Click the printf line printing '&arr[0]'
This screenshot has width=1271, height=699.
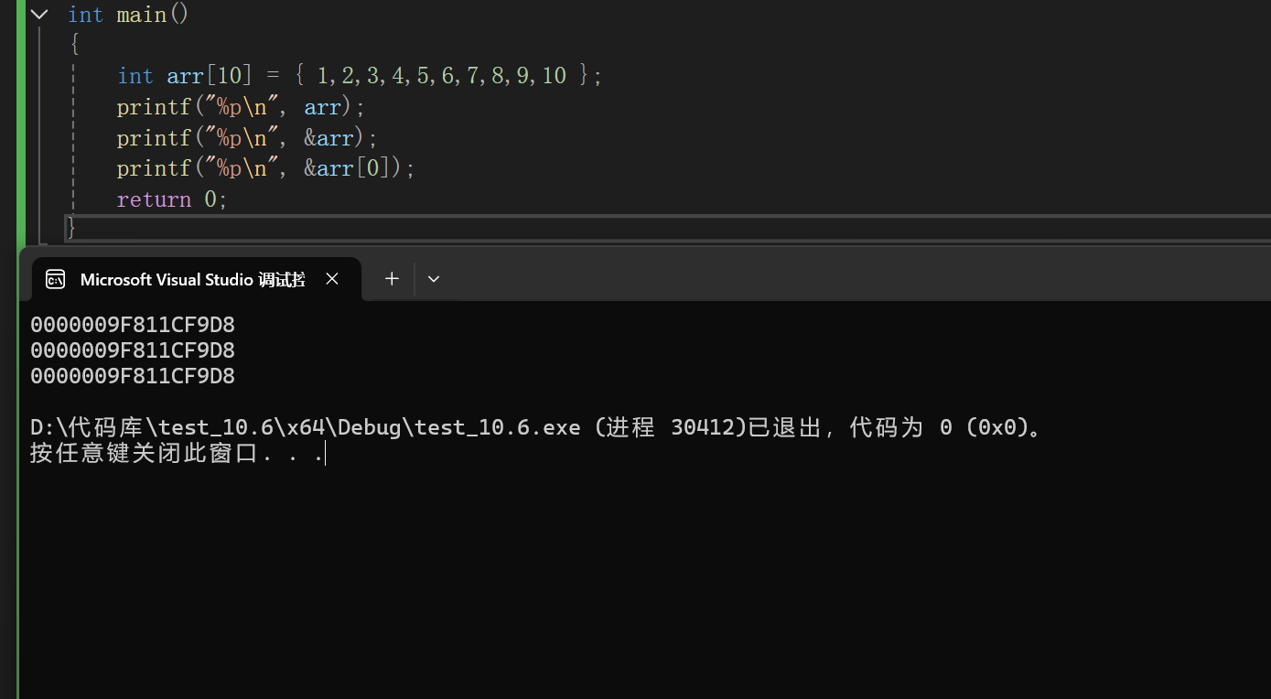266,169
